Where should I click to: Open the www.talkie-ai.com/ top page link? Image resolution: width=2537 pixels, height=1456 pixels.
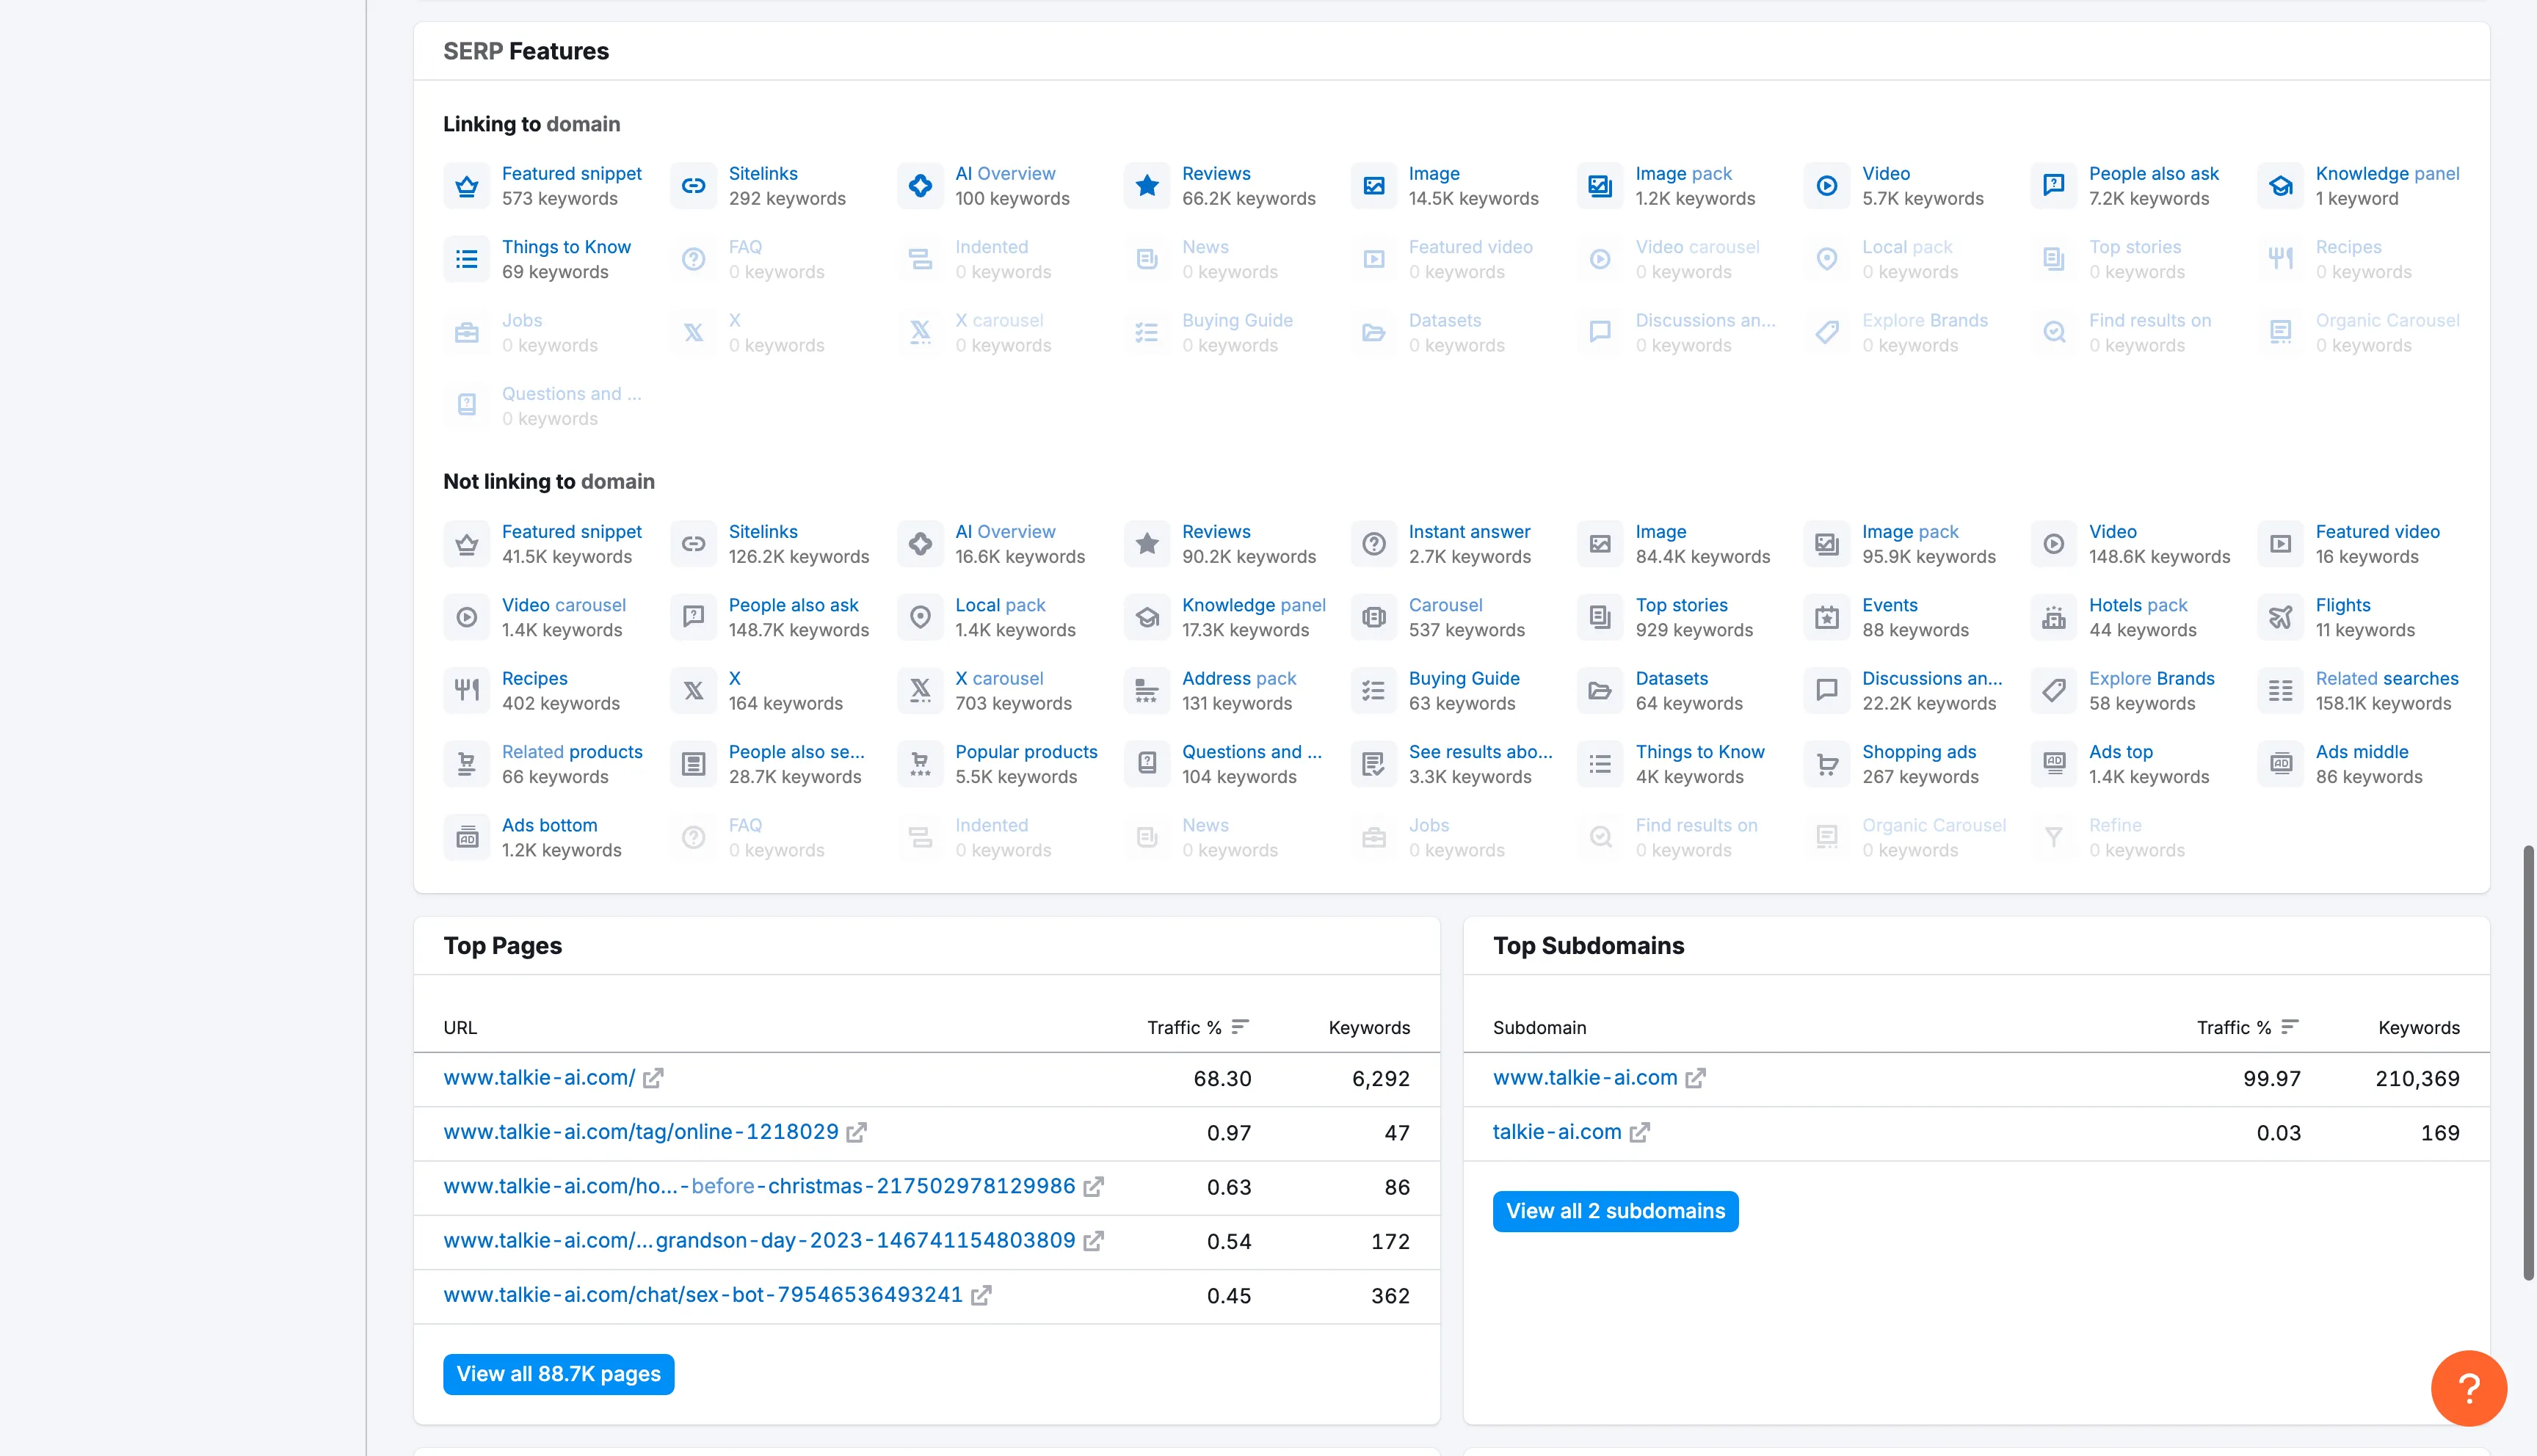pyautogui.click(x=539, y=1077)
